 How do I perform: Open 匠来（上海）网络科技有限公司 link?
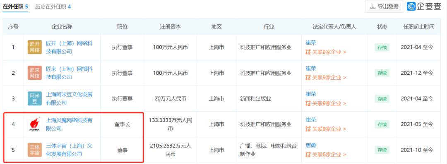(69, 73)
